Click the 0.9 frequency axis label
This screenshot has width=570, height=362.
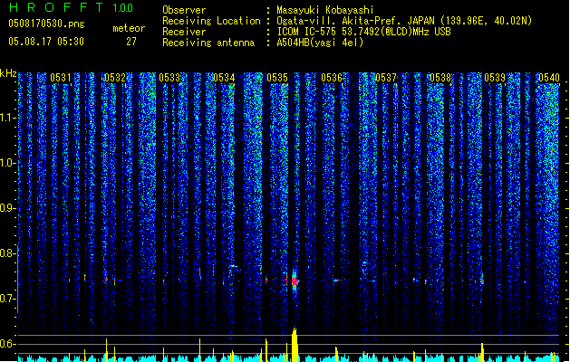(8, 208)
